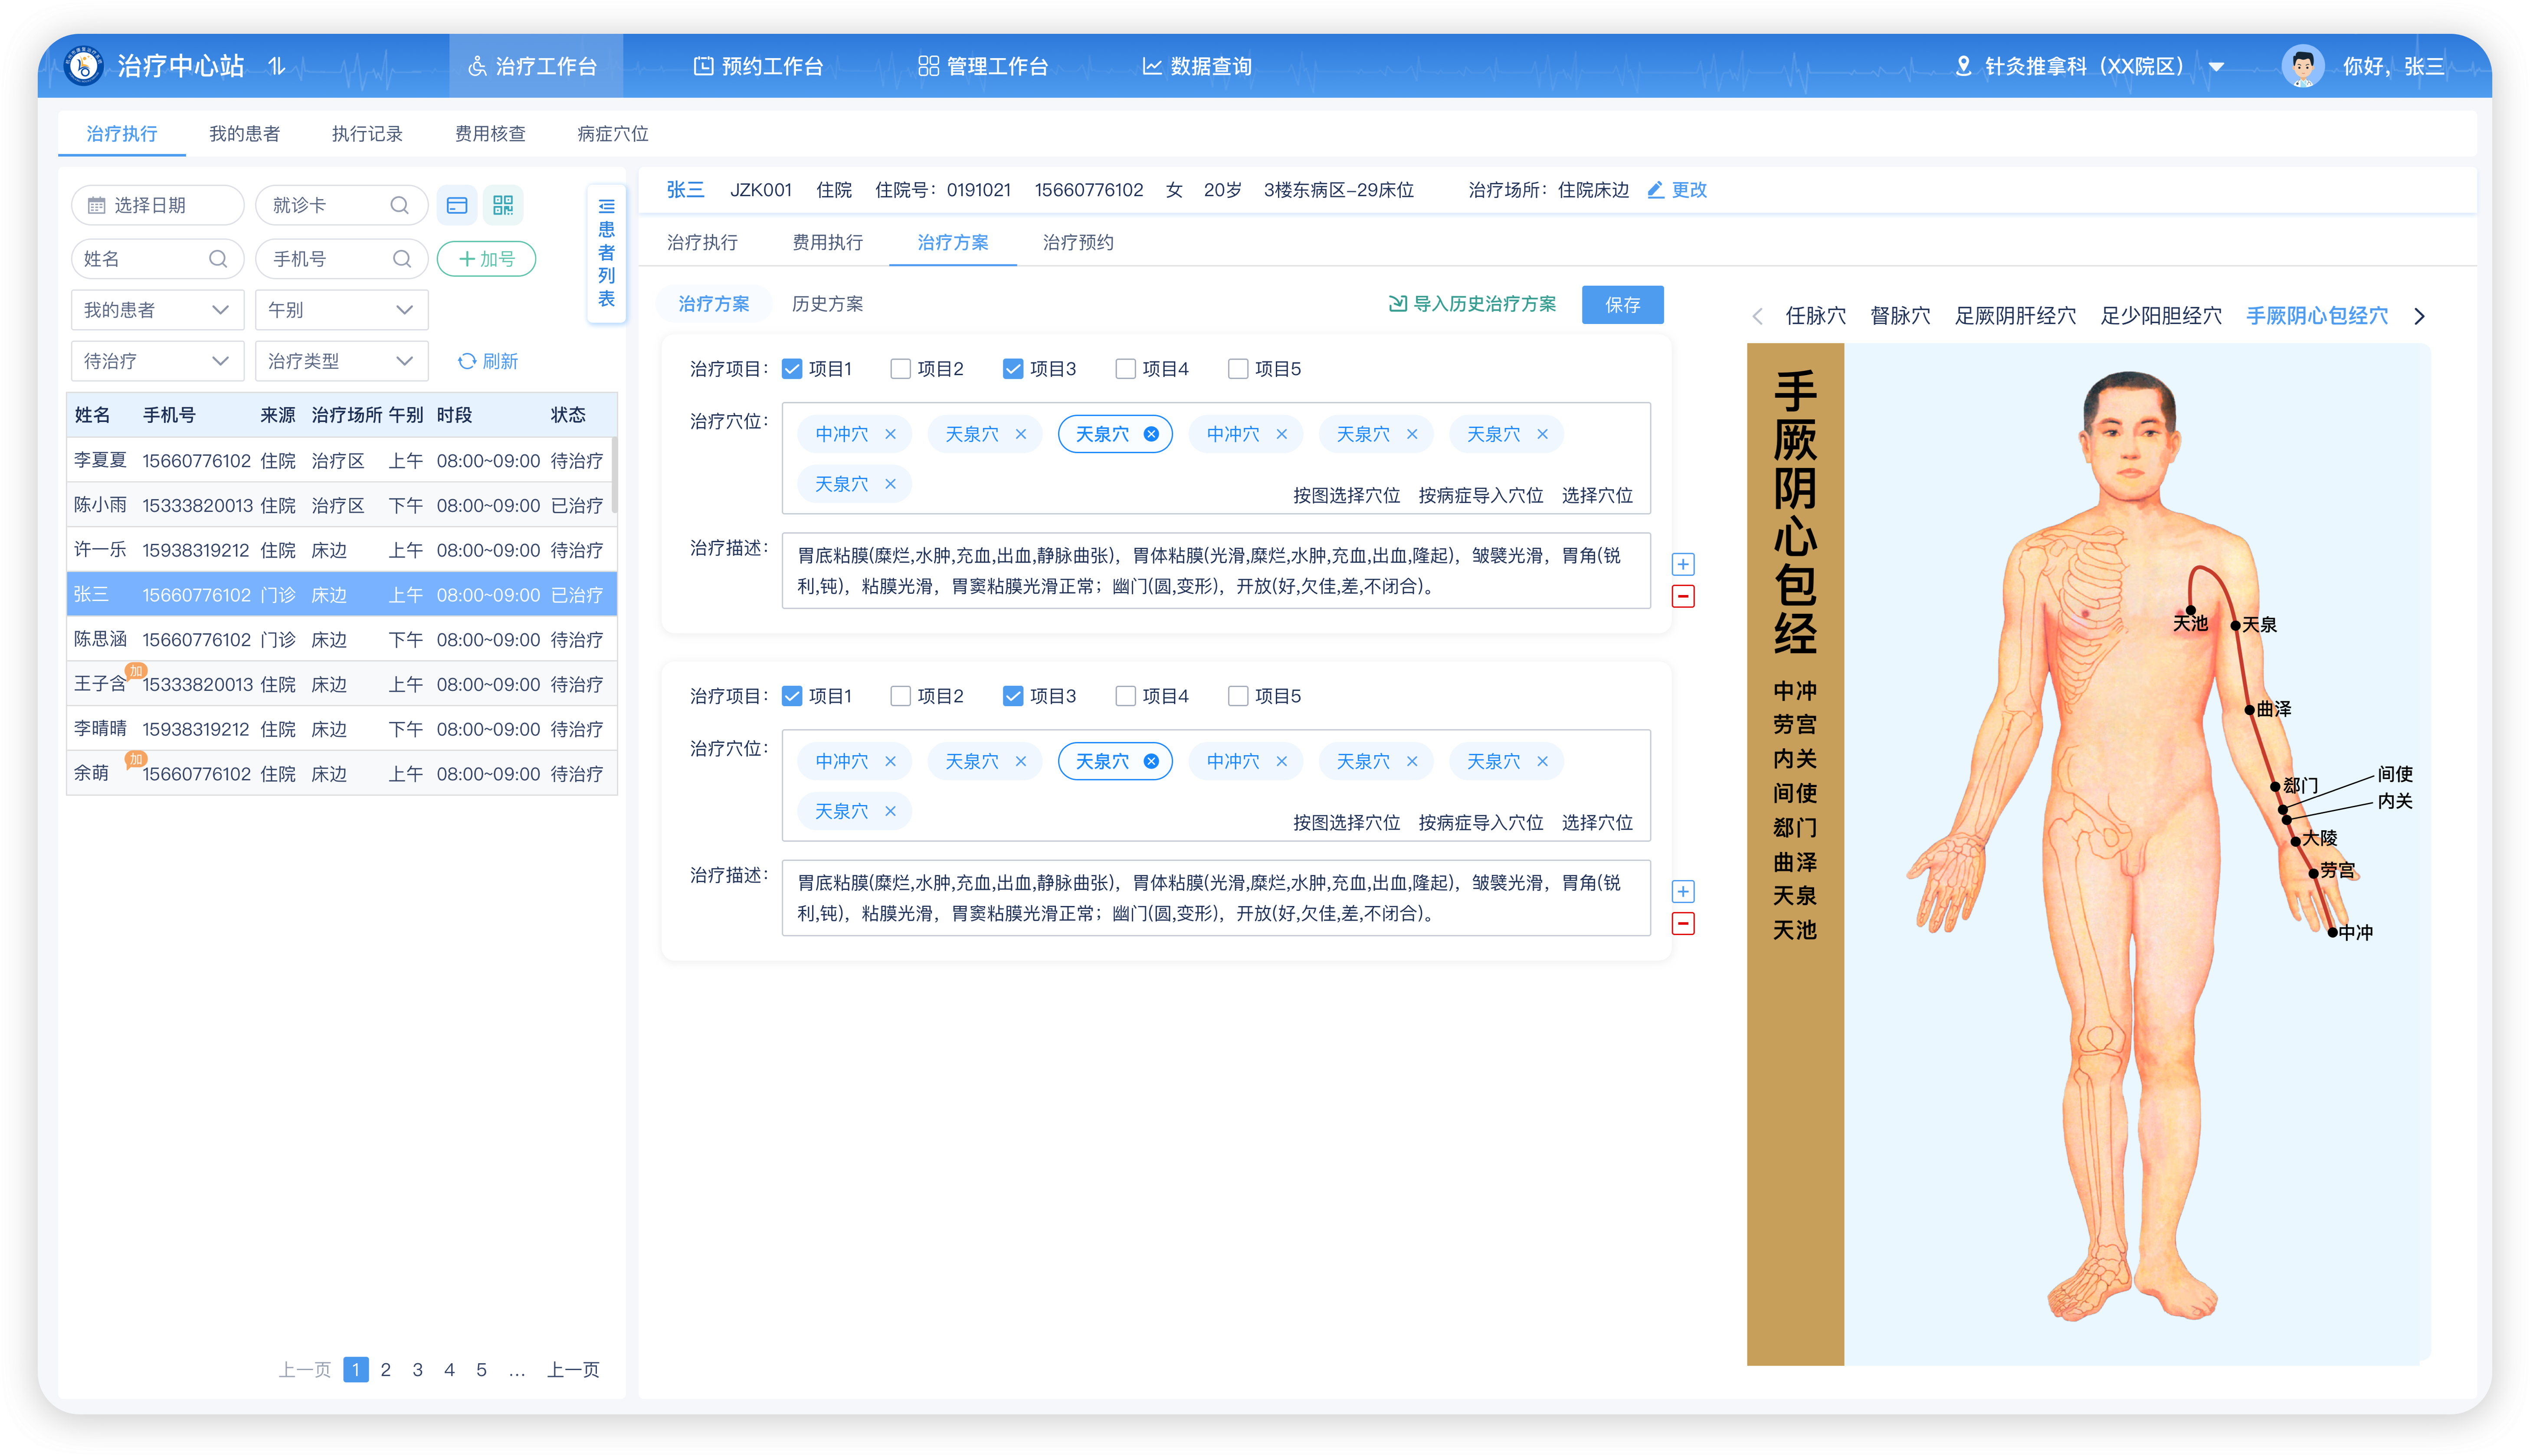Image resolution: width=2530 pixels, height=1456 pixels.
Task: Check 项目5 in first plan
Action: (x=1238, y=369)
